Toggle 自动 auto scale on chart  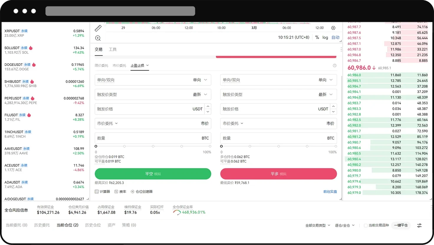[x=336, y=37]
